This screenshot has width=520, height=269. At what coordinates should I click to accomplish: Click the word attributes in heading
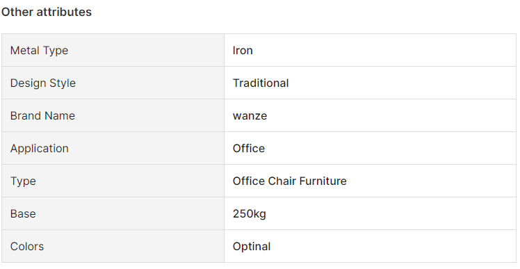click(64, 12)
